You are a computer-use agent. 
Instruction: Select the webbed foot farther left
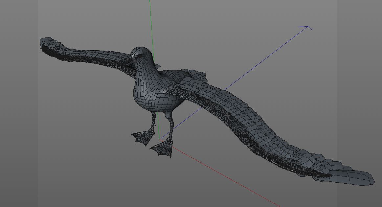(x=143, y=137)
